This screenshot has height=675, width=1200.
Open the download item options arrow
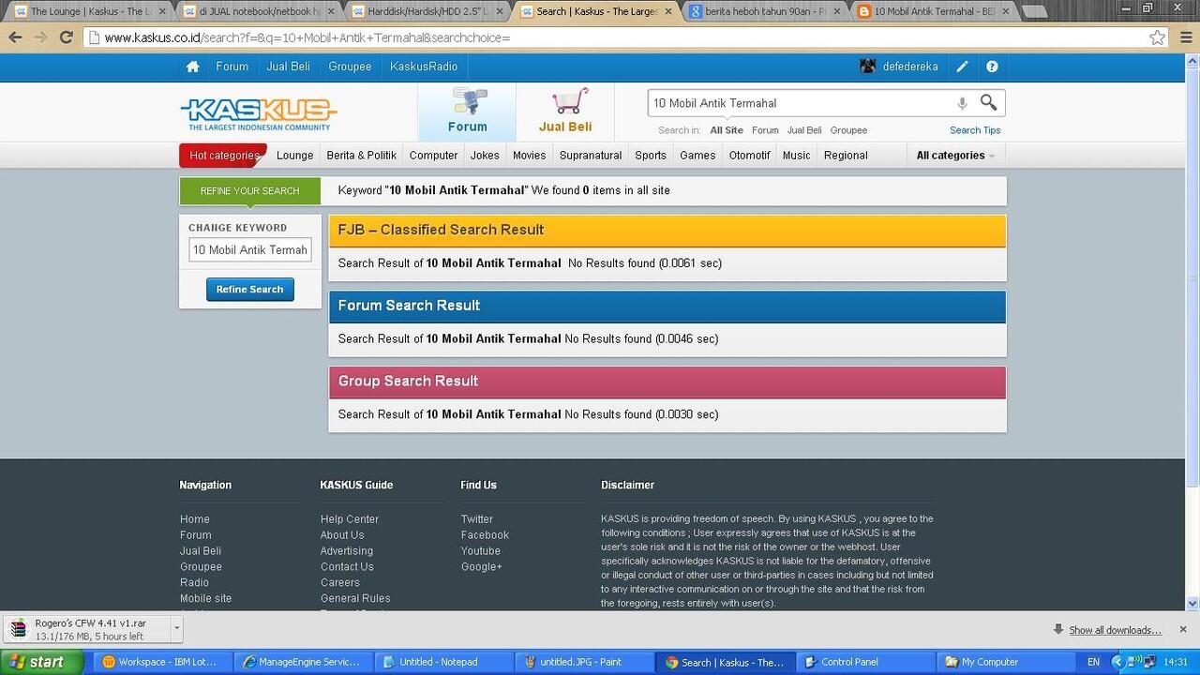[x=176, y=628]
